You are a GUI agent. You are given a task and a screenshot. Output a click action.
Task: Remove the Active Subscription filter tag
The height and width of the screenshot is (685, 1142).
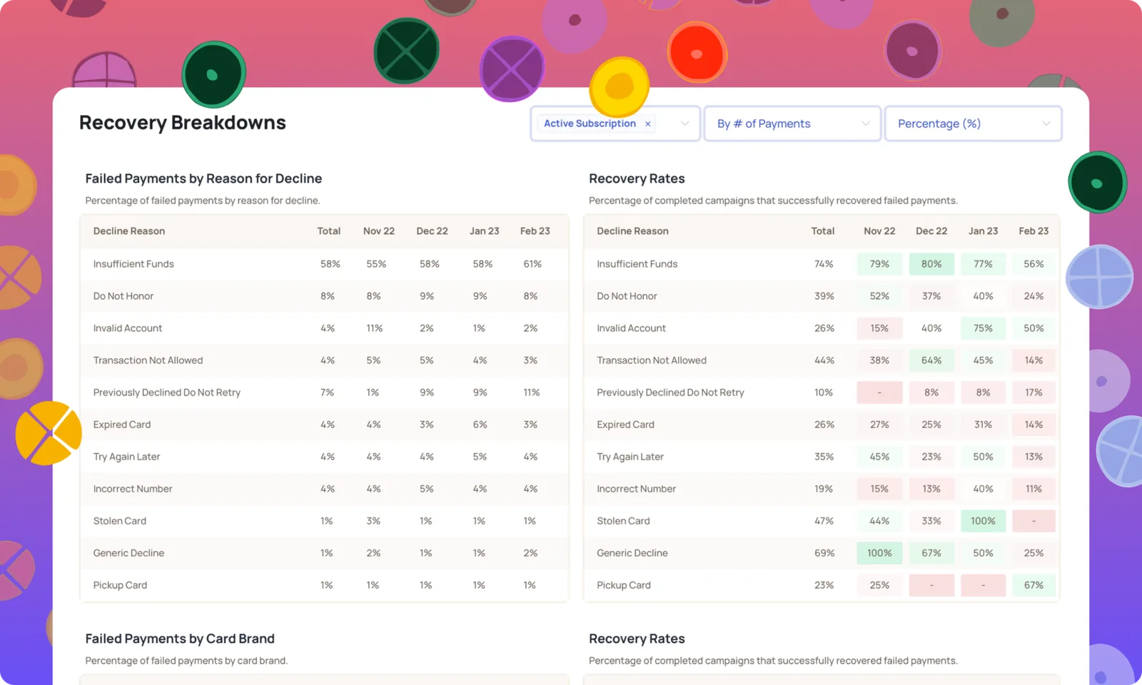tap(648, 123)
